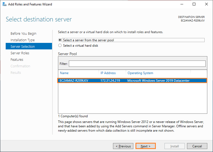Click inside the Filter text box
The height and width of the screenshot is (152, 213).
pyautogui.click(x=137, y=64)
